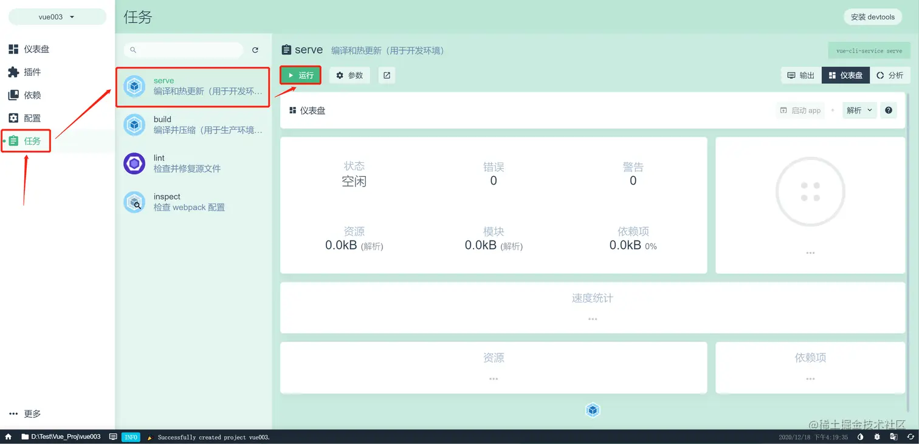Screen dimensions: 919x444
Task: Select the inspect task in the list
Action: pos(193,202)
